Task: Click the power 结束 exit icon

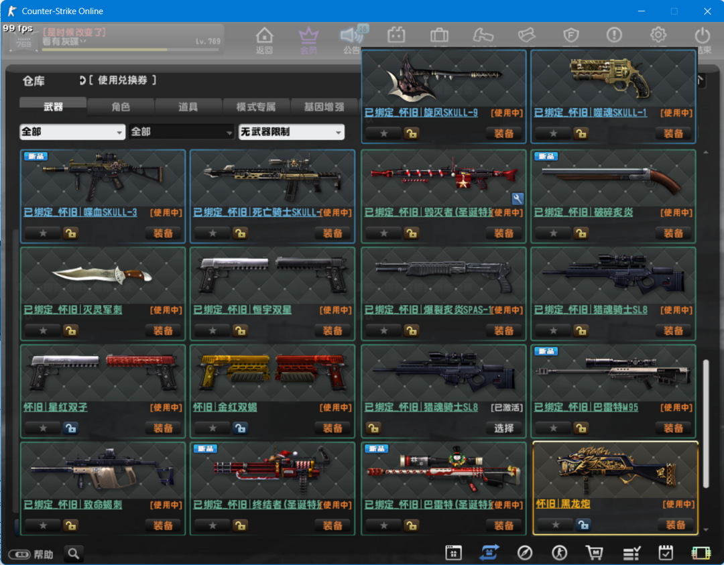Action: click(x=703, y=36)
